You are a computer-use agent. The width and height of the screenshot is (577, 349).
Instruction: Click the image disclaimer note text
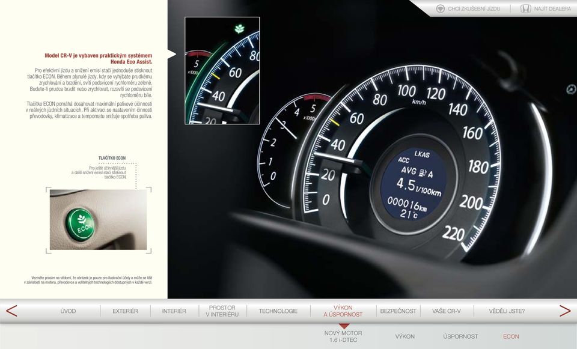88,281
